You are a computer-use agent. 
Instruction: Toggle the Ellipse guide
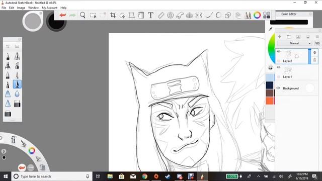pyautogui.click(x=170, y=15)
